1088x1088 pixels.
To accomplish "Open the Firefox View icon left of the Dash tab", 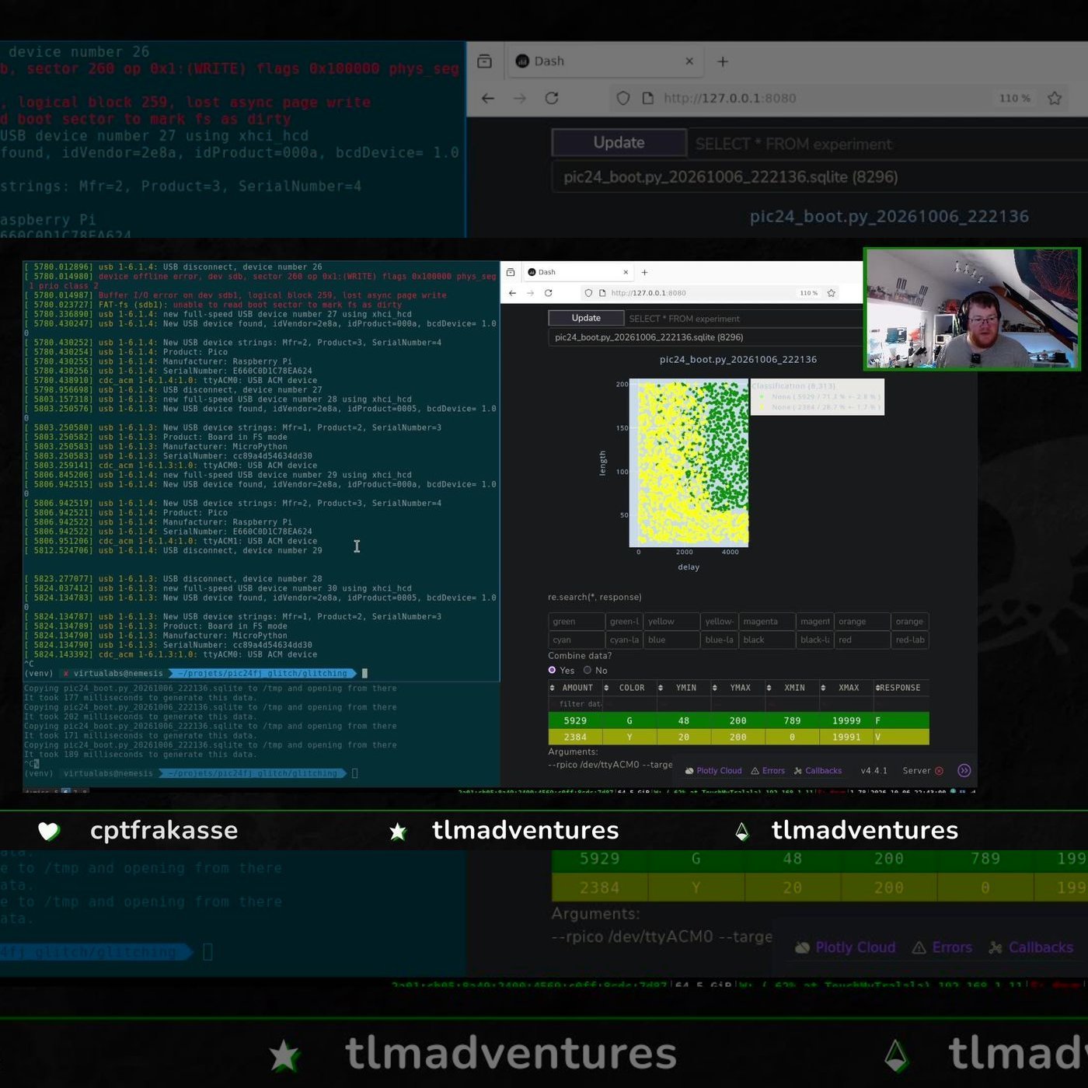I will [x=511, y=272].
